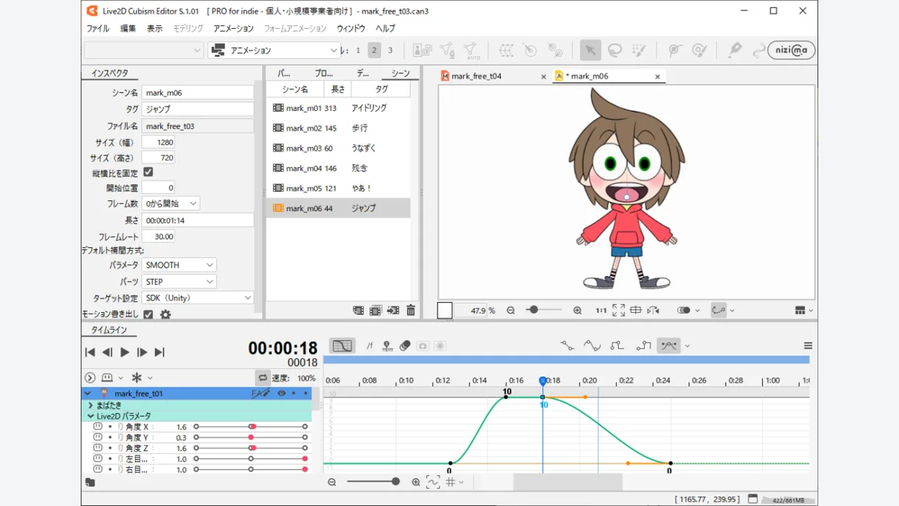Expand the まばたき group
This screenshot has height=506, width=899.
click(91, 406)
